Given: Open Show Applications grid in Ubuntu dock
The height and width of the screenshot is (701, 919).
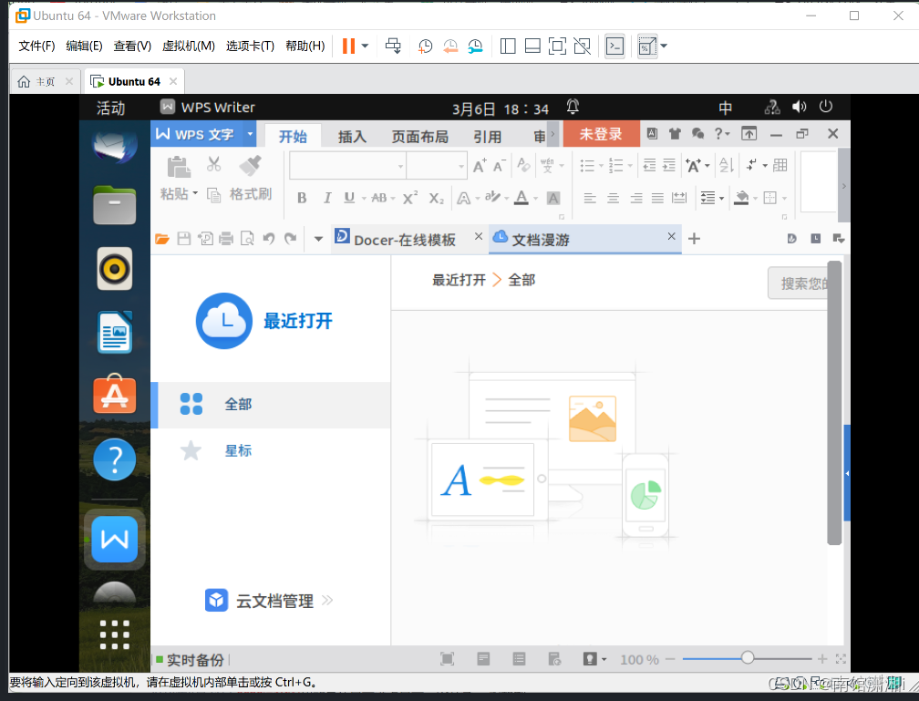Looking at the screenshot, I should coord(114,634).
